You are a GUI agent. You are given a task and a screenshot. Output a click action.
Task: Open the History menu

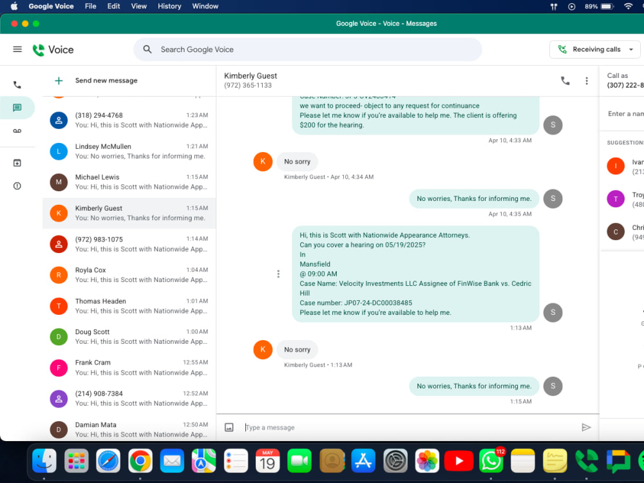(x=169, y=6)
